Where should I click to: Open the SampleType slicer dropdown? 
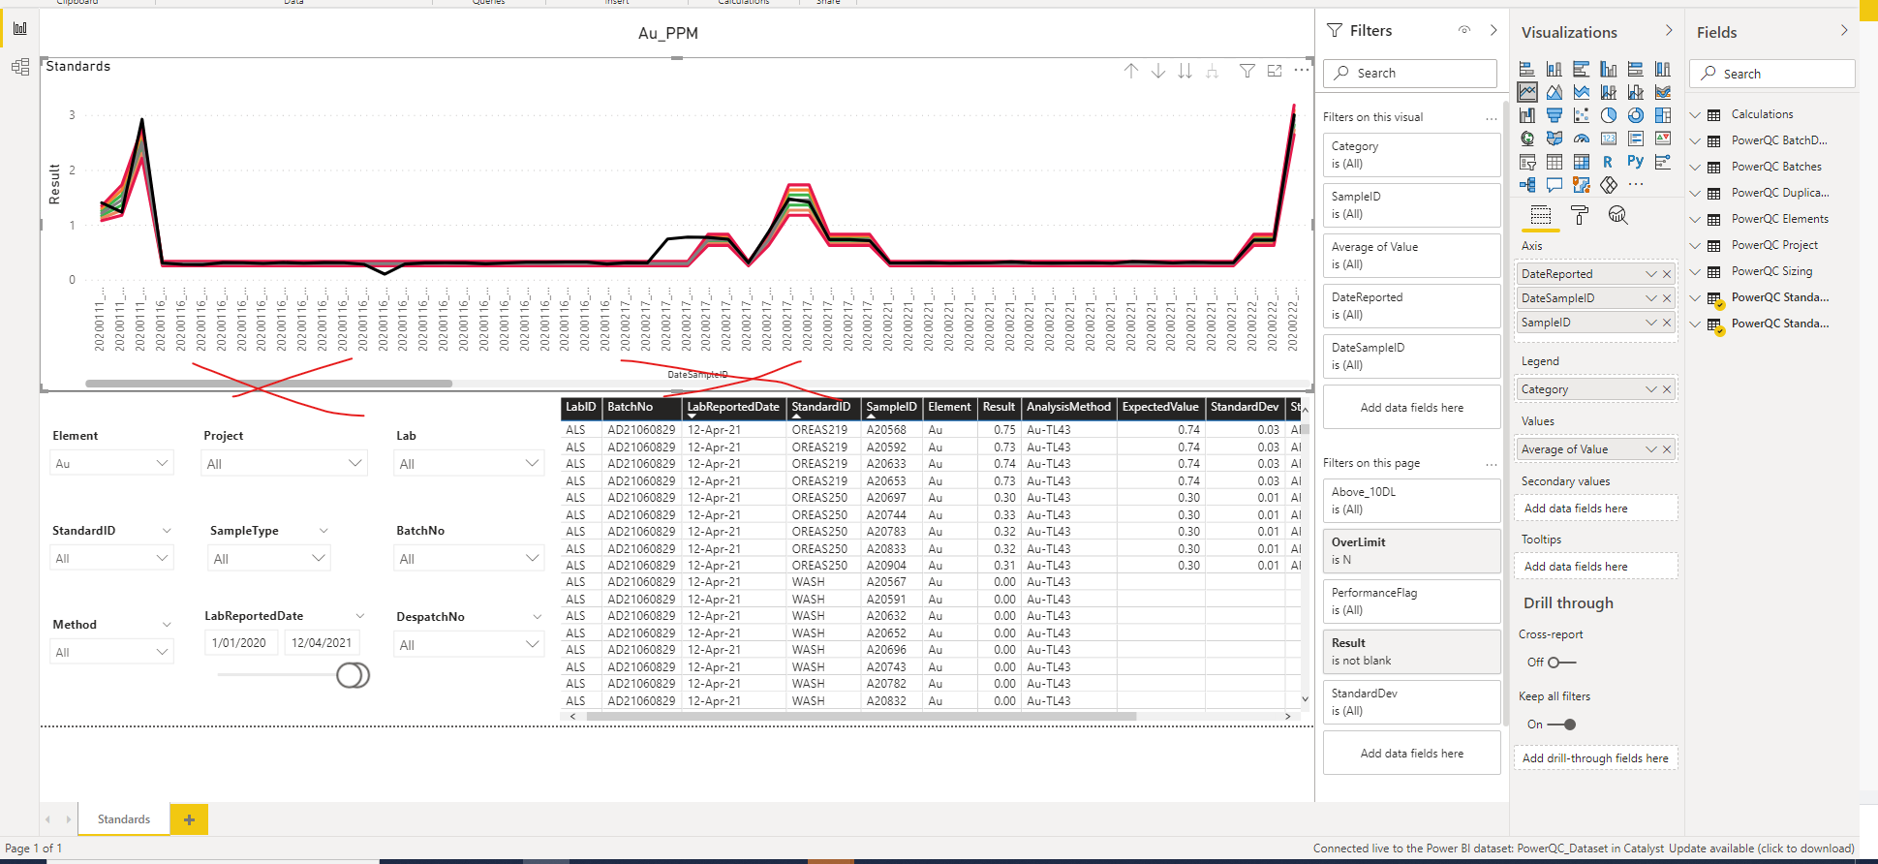coord(268,558)
